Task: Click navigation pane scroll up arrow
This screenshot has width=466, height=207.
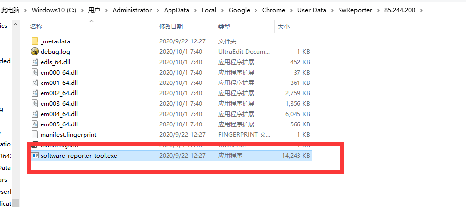Action: pos(16,24)
